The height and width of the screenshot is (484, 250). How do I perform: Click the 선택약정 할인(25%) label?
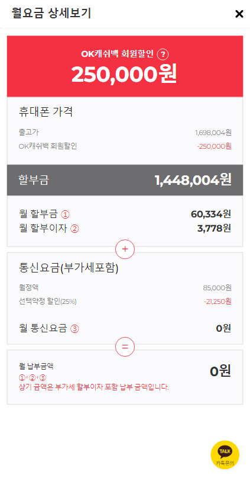pyautogui.click(x=48, y=302)
